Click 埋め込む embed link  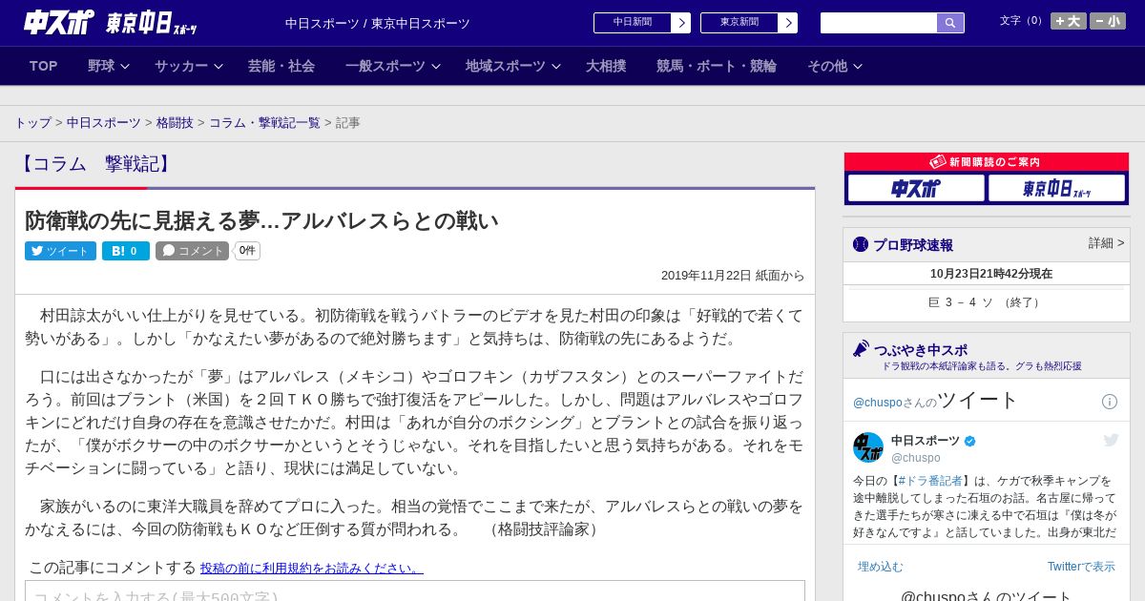coord(880,567)
